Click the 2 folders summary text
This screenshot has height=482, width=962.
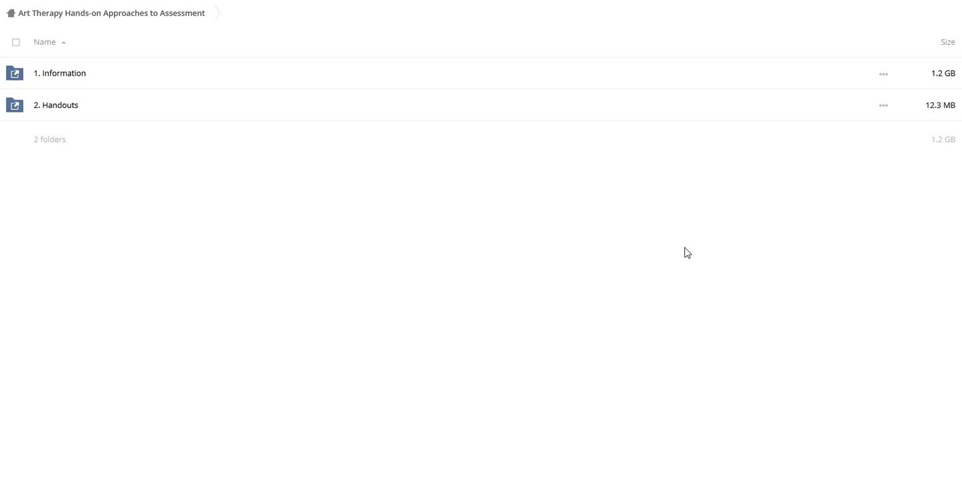tap(50, 139)
